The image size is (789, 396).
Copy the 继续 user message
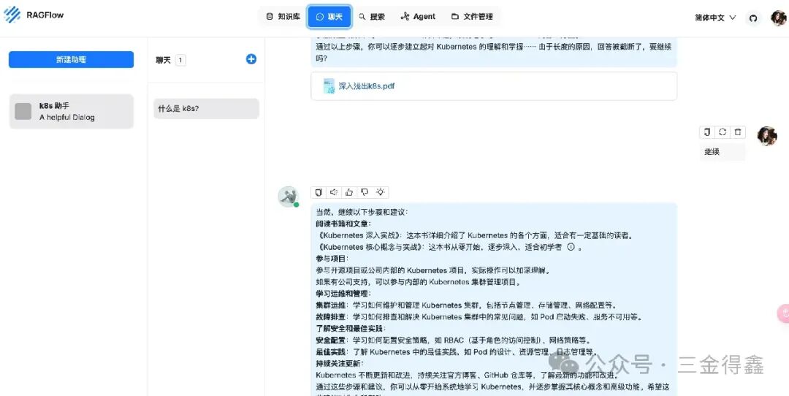click(707, 132)
